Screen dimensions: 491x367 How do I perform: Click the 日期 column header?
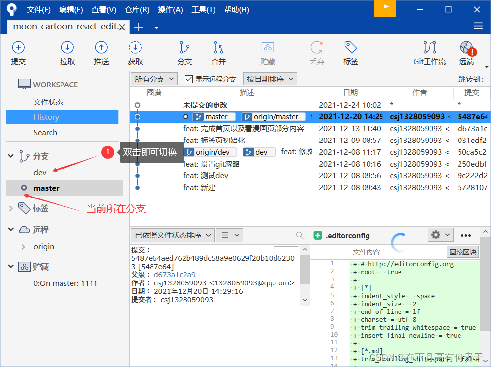(350, 93)
